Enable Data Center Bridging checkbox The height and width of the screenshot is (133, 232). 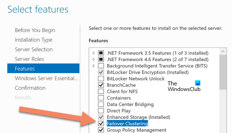[101, 104]
